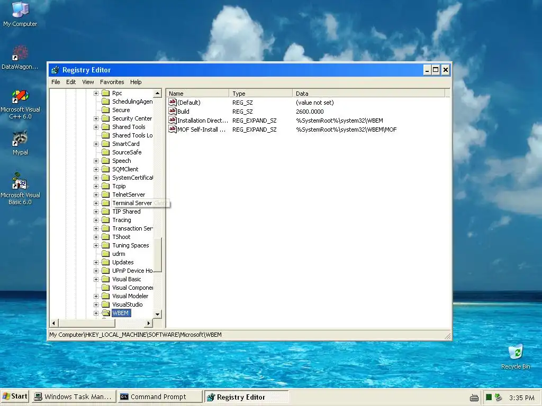Select the Tuning Spaces tree key

click(x=131, y=245)
